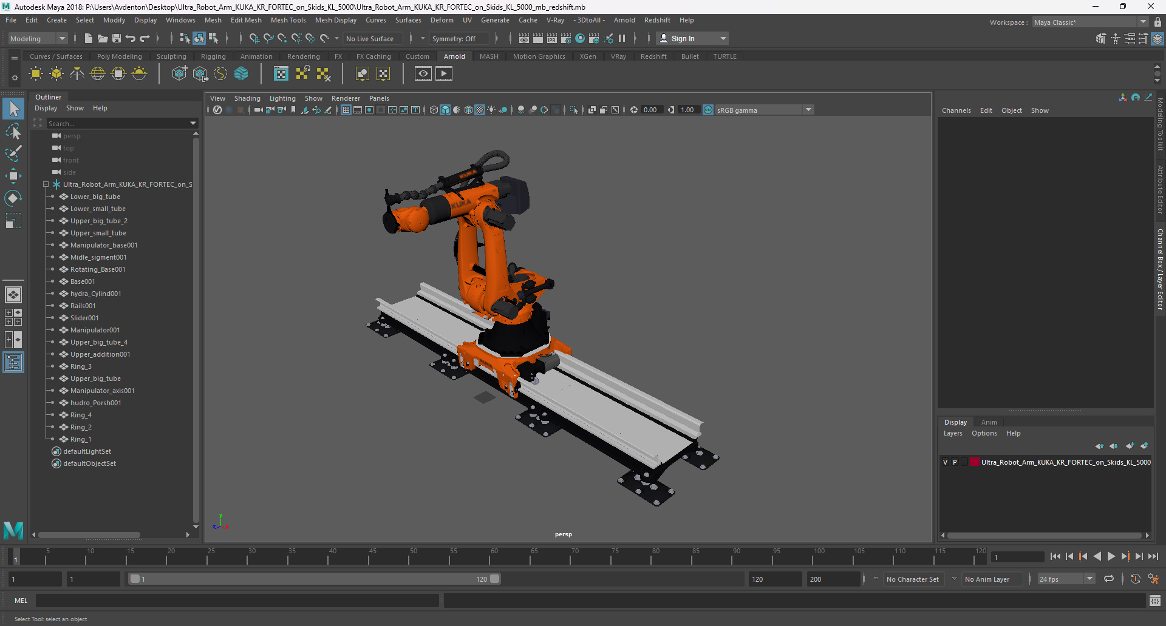Screen dimensions: 1166x626
Task: Open the Sign In dropdown arrow
Action: (x=723, y=38)
